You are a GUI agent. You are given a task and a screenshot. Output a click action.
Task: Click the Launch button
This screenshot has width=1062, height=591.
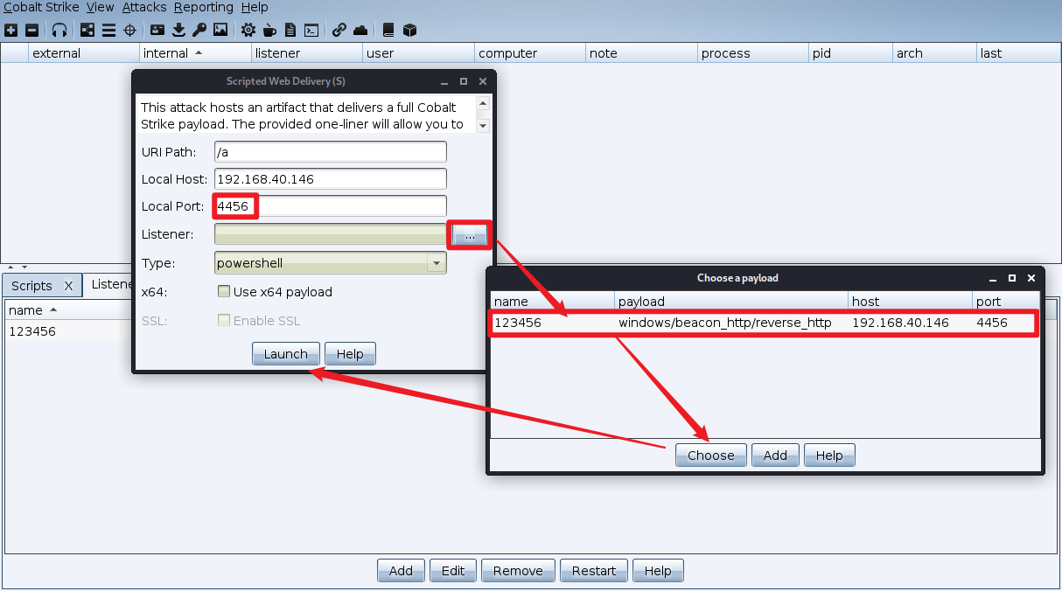point(286,354)
